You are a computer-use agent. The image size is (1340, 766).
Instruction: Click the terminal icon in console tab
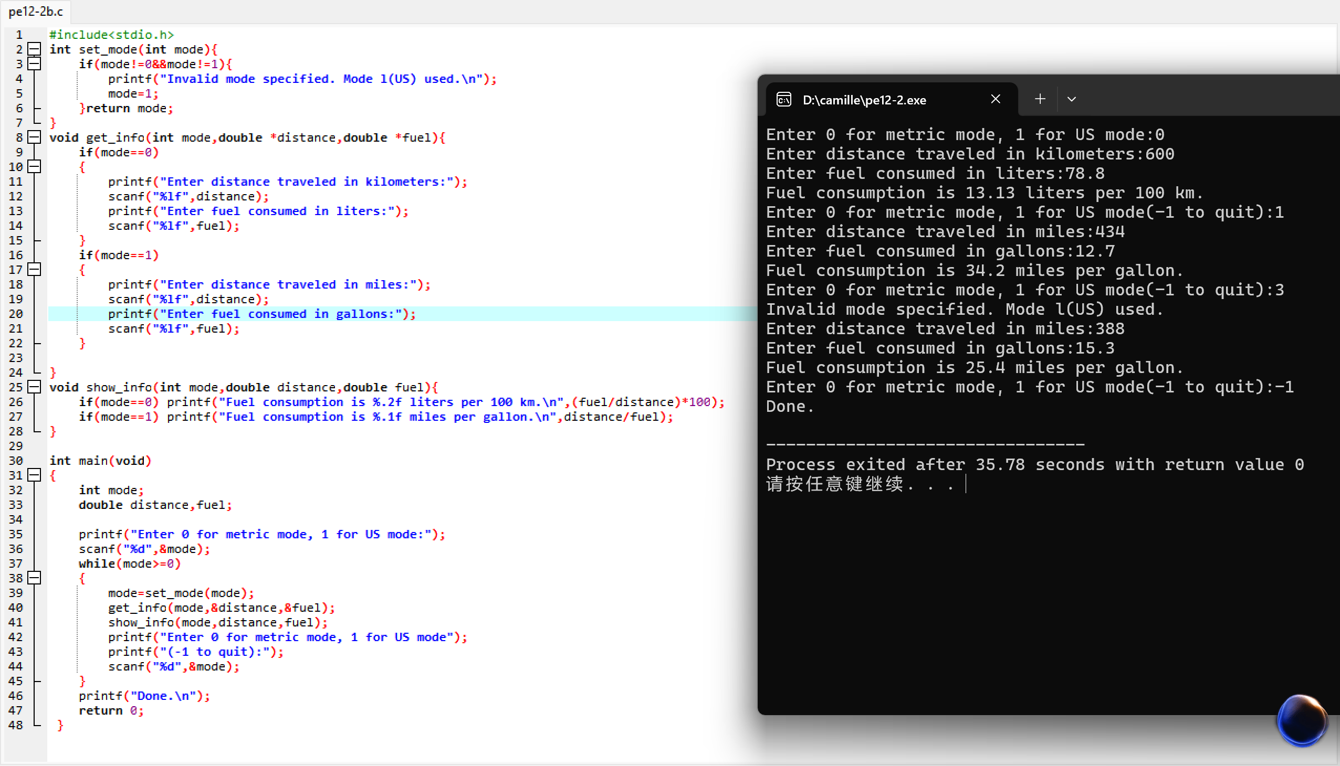(x=783, y=100)
